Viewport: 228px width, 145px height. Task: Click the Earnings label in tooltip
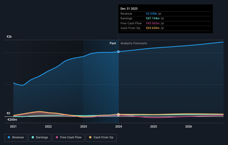coord(127,18)
